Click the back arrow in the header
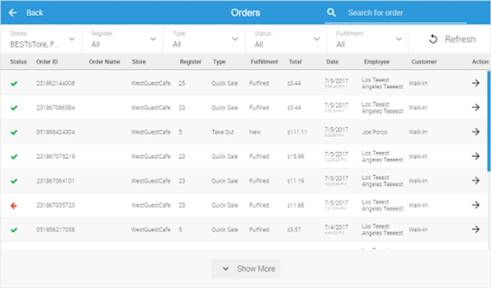The image size is (491, 288). (13, 12)
